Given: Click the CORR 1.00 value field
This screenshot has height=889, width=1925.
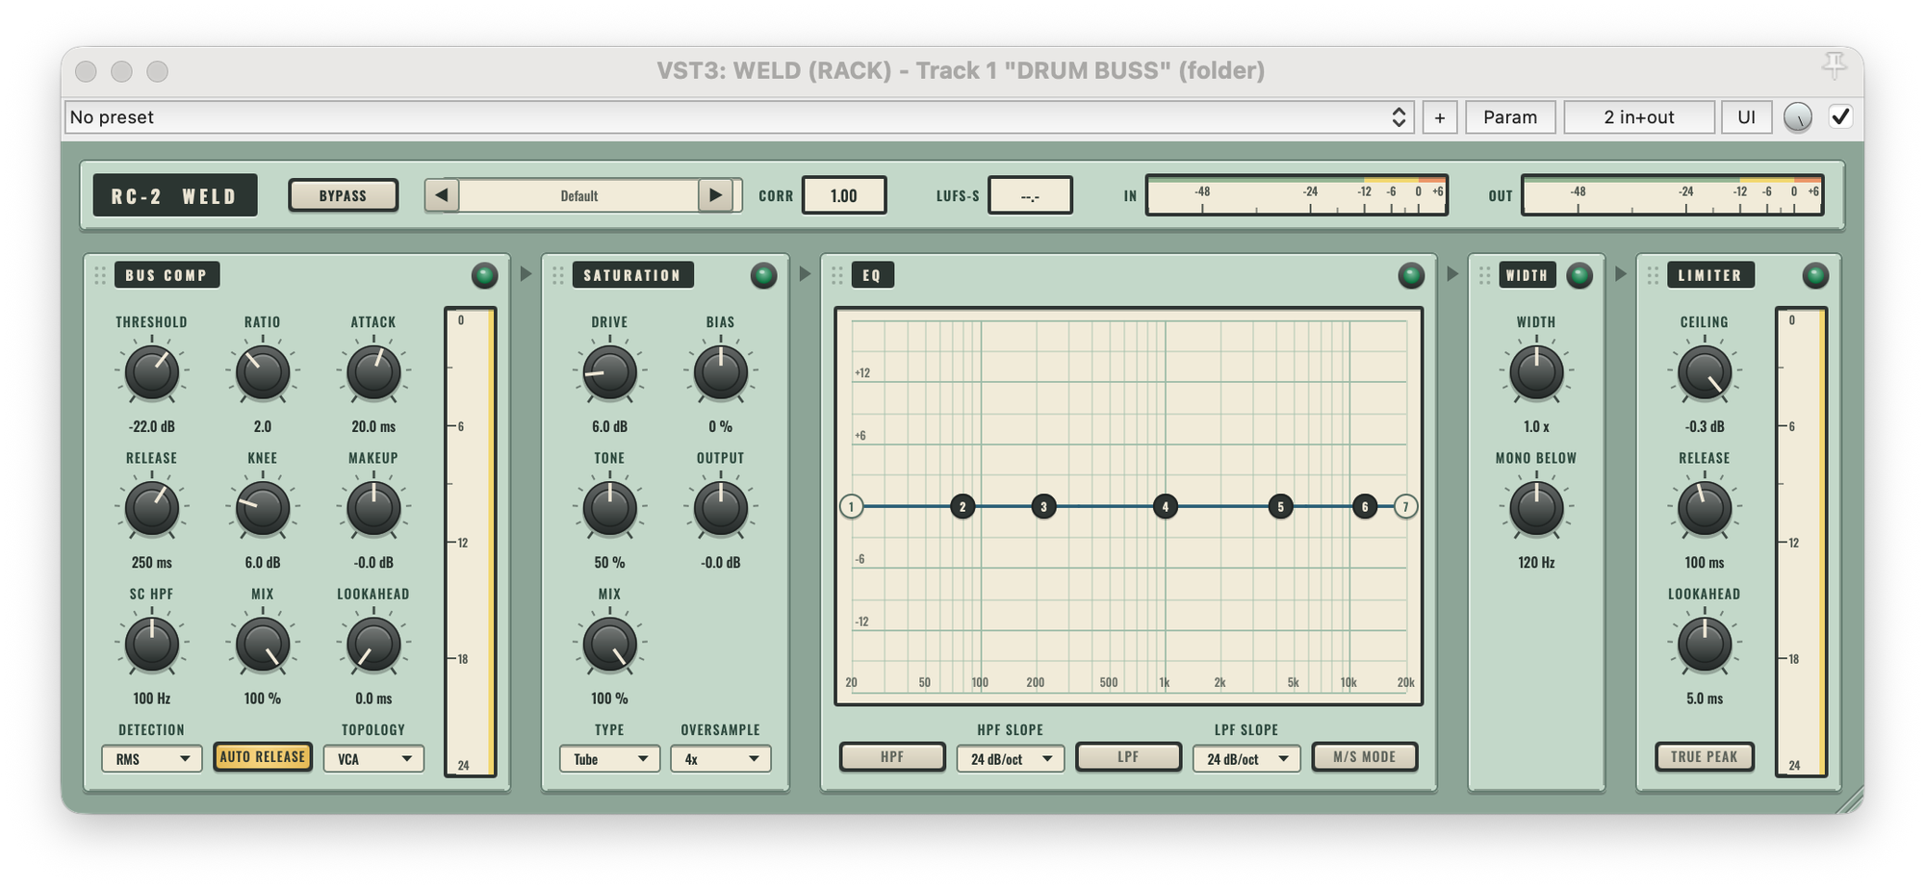Looking at the screenshot, I should pos(844,195).
